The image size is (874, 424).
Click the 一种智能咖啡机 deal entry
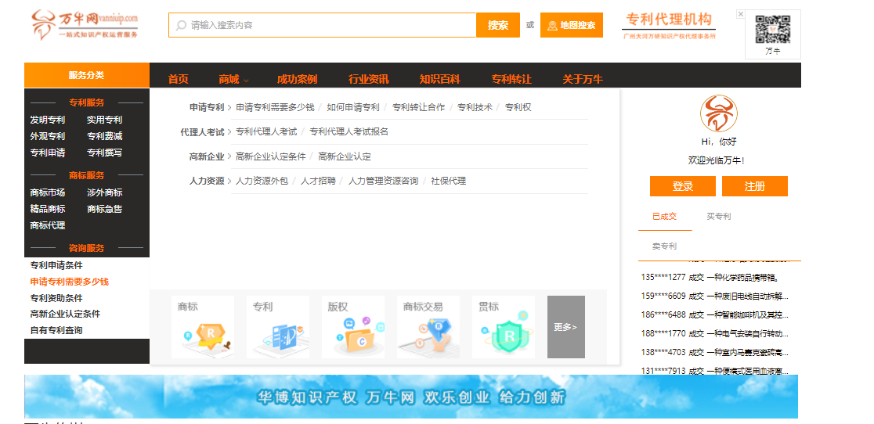(x=716, y=315)
